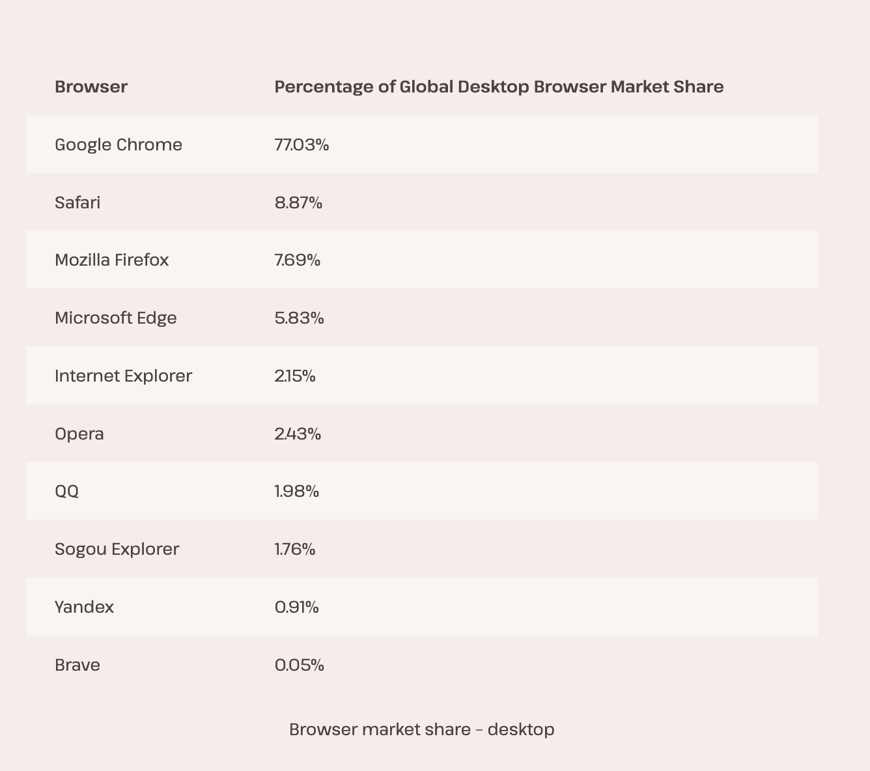This screenshot has width=870, height=771.
Task: Select the Google Chrome row label
Action: coord(119,145)
